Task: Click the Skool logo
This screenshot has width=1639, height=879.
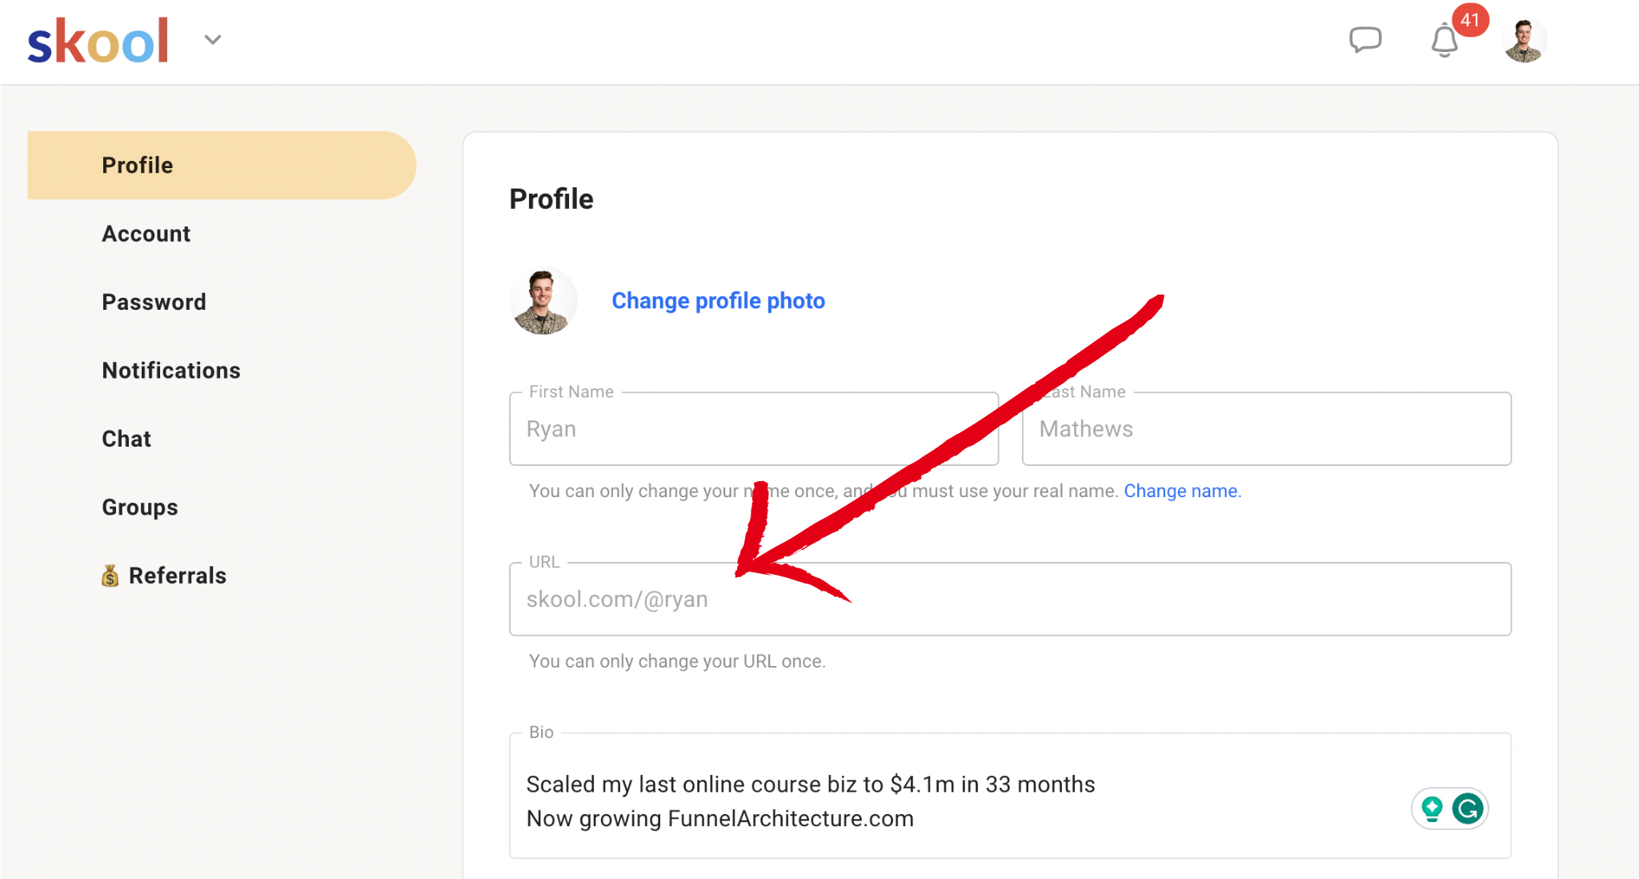Action: pos(98,41)
